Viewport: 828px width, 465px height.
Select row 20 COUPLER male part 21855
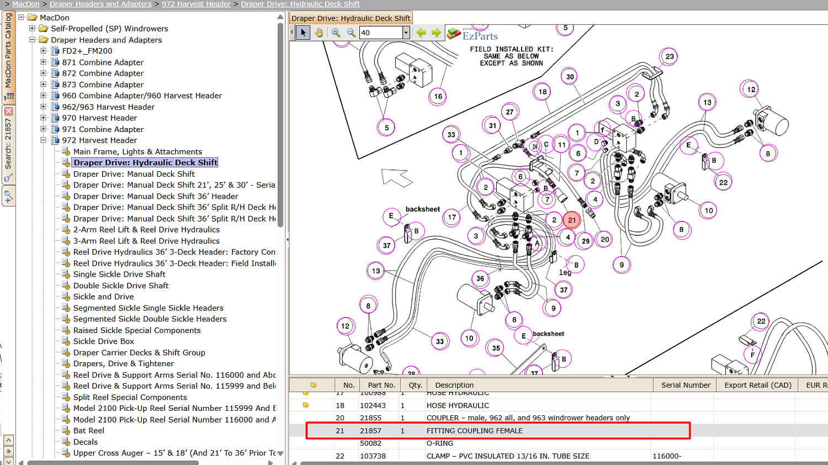(559, 418)
